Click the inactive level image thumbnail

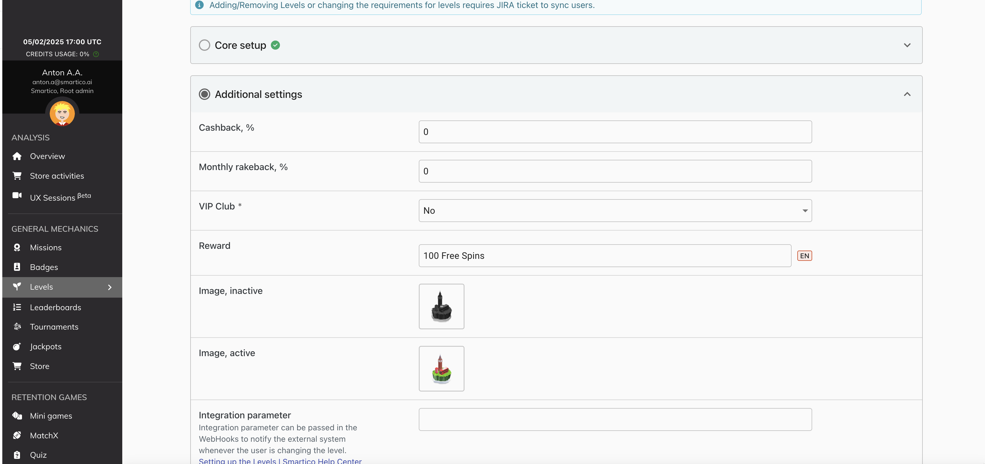(441, 306)
